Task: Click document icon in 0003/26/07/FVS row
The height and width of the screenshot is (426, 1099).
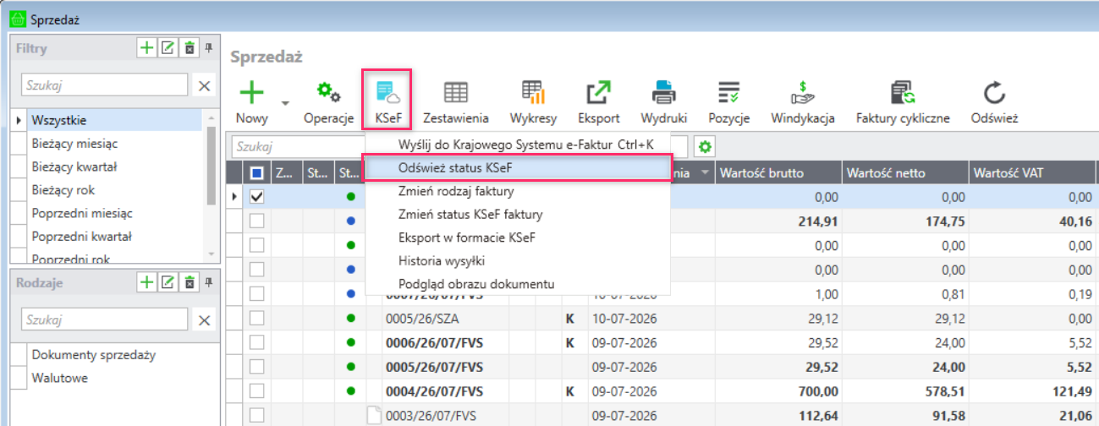Action: pos(373,414)
